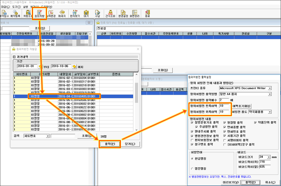The height and width of the screenshot is (186, 281).
Task: Open the 수납 payment icon
Action: pyautogui.click(x=97, y=13)
